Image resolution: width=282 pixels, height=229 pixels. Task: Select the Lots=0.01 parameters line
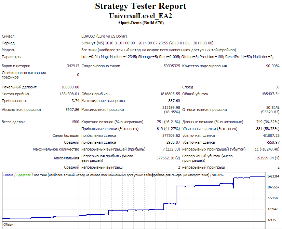(177, 57)
